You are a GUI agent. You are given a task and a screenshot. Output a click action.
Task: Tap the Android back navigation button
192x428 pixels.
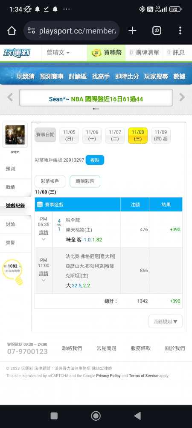point(138,416)
